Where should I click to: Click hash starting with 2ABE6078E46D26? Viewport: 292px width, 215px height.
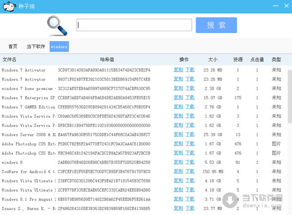(x=104, y=162)
